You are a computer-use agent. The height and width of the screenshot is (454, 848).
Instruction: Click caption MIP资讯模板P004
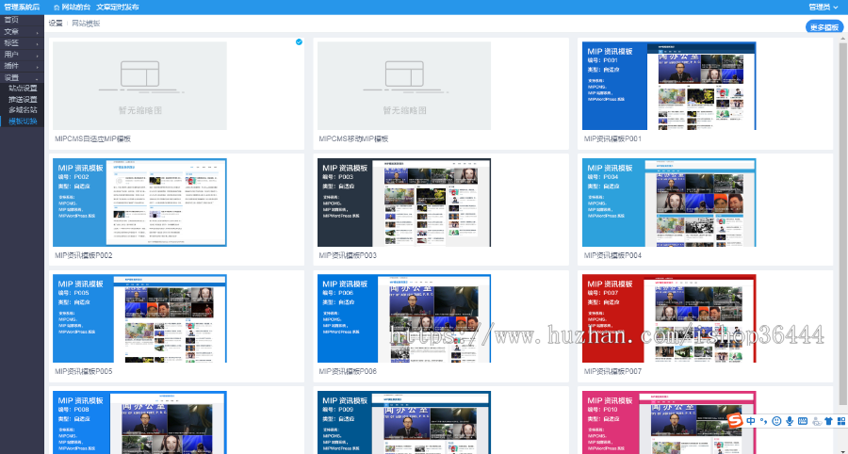click(612, 255)
